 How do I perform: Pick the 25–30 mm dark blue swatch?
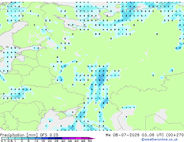click(58, 138)
